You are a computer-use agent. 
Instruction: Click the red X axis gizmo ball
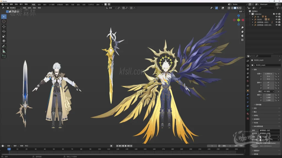pos(243,20)
